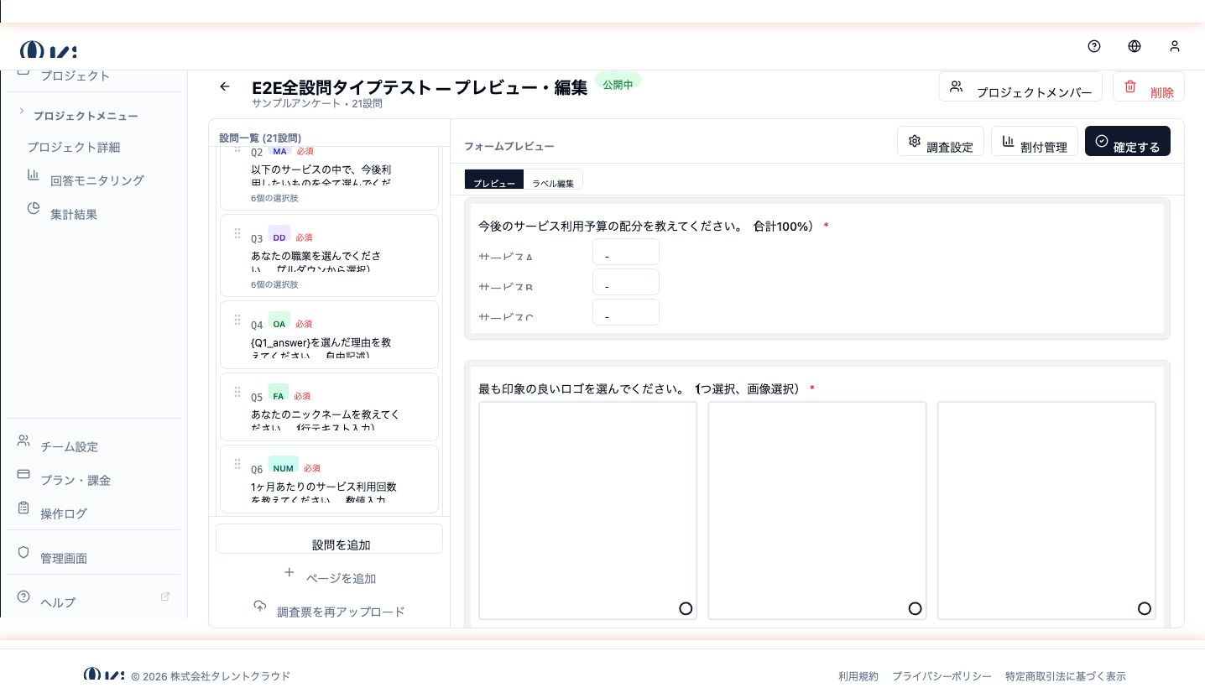Click the drag handle for Q3
This screenshot has width=1205, height=693.
click(237, 233)
